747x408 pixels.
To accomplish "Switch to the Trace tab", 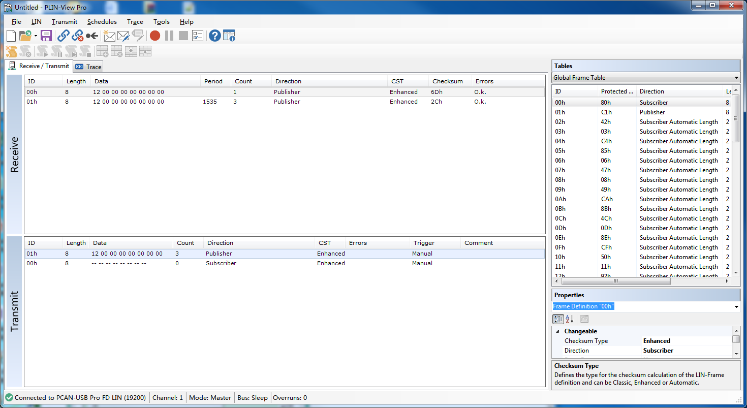I will click(89, 67).
